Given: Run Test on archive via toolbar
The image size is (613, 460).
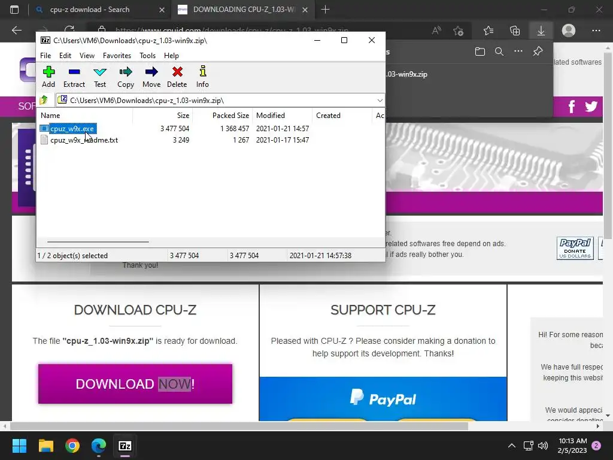Looking at the screenshot, I should click(x=100, y=77).
